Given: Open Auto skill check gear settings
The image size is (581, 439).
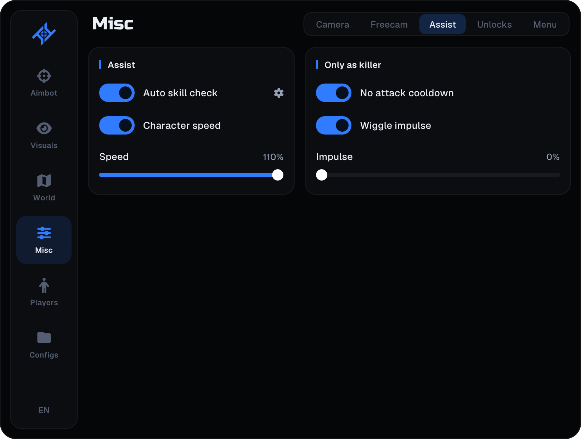Looking at the screenshot, I should coord(279,93).
